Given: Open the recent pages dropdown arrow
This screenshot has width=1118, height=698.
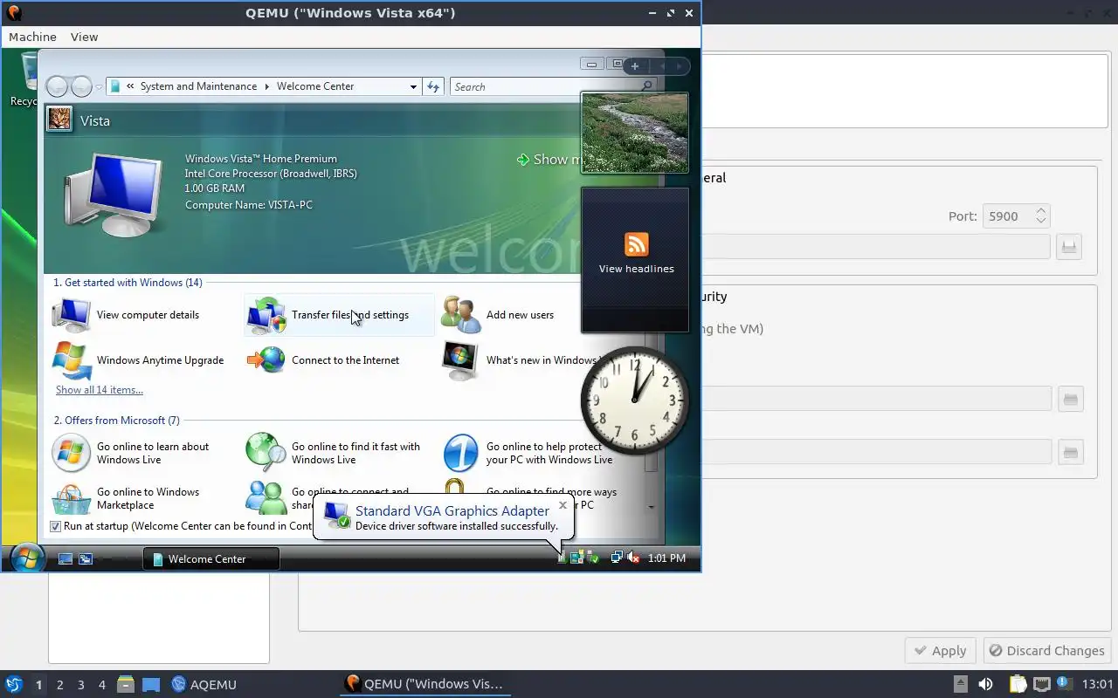Looking at the screenshot, I should 99,87.
